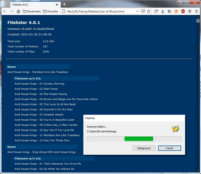
Task: Open the Downloads arrow icon
Action: tap(163, 11)
